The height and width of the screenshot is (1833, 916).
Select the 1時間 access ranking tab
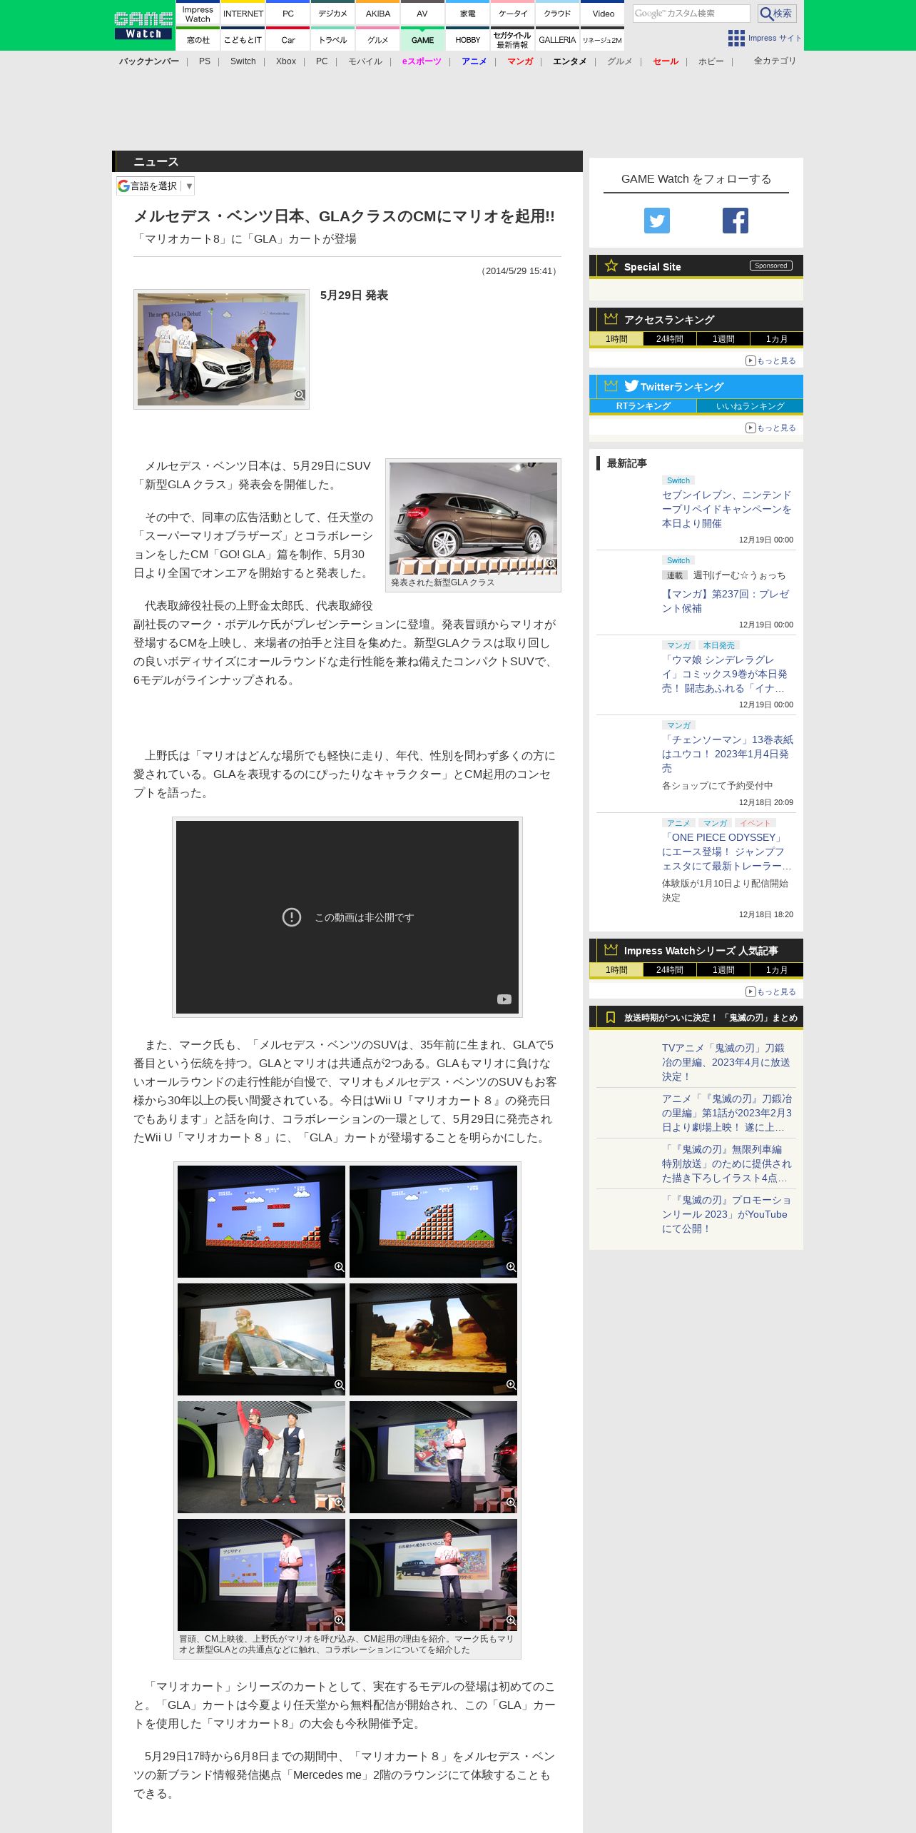tap(616, 339)
